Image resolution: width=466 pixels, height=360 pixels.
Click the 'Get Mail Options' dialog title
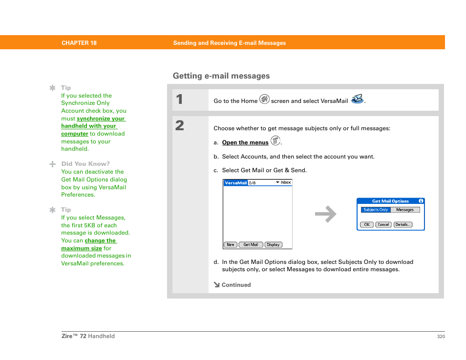pyautogui.click(x=390, y=201)
